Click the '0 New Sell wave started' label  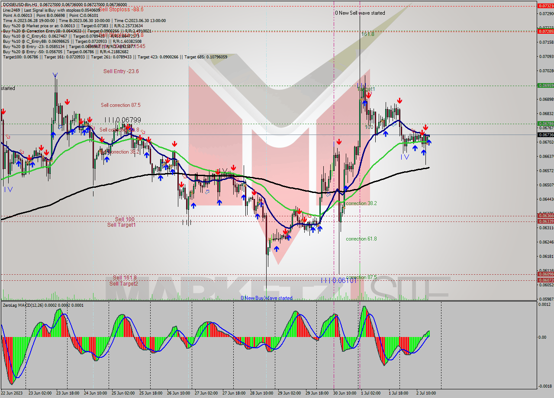pos(360,13)
